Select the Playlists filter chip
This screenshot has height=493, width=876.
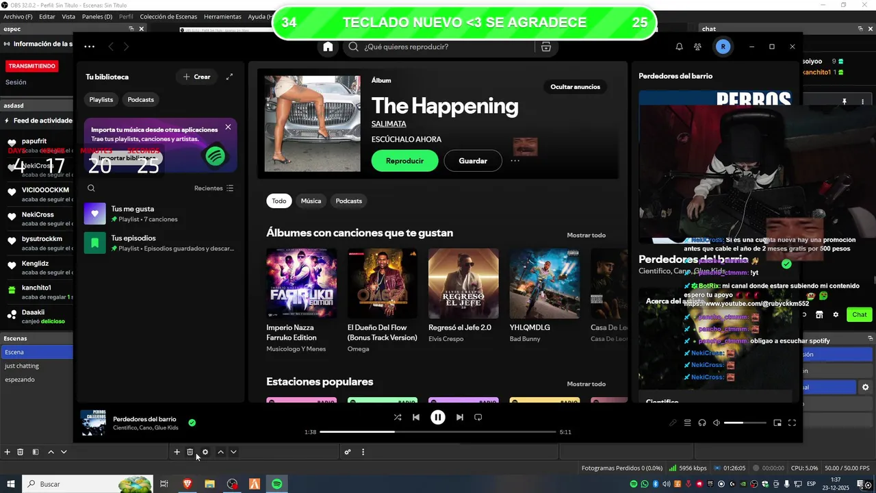click(x=101, y=99)
